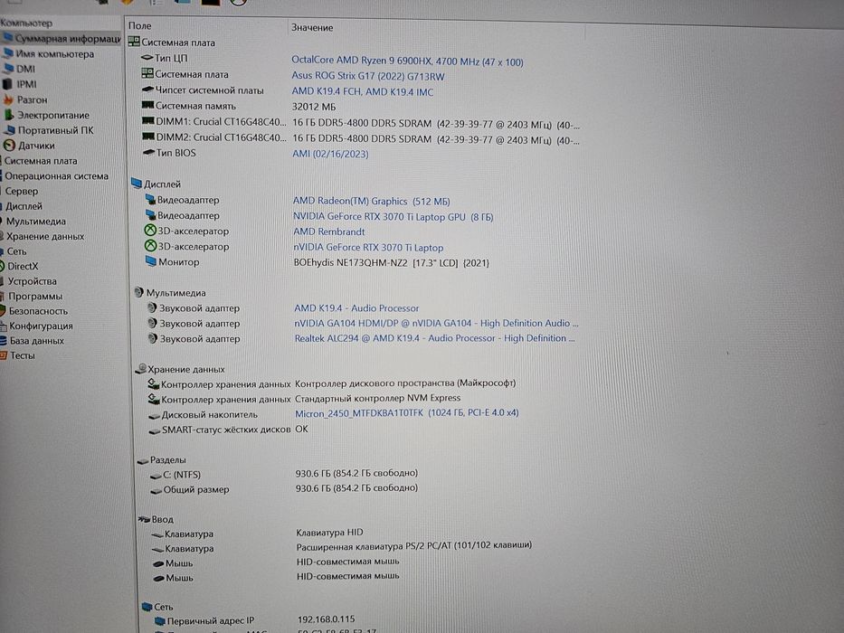Image resolution: width=844 pixels, height=633 pixels.
Task: Open Хранение данных in the sidebar
Action: [x=45, y=236]
